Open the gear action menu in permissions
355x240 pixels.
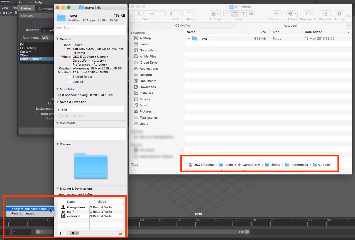(x=74, y=233)
